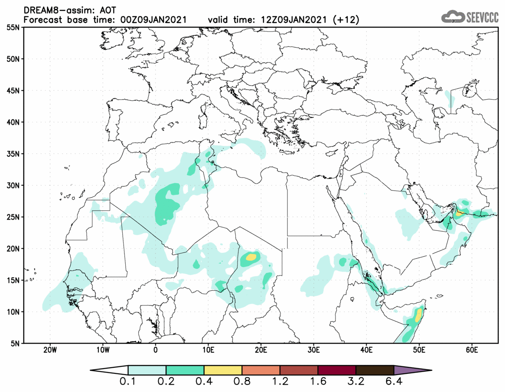
Task: Click the '3.2' colorbar value
Action: pyautogui.click(x=356, y=382)
